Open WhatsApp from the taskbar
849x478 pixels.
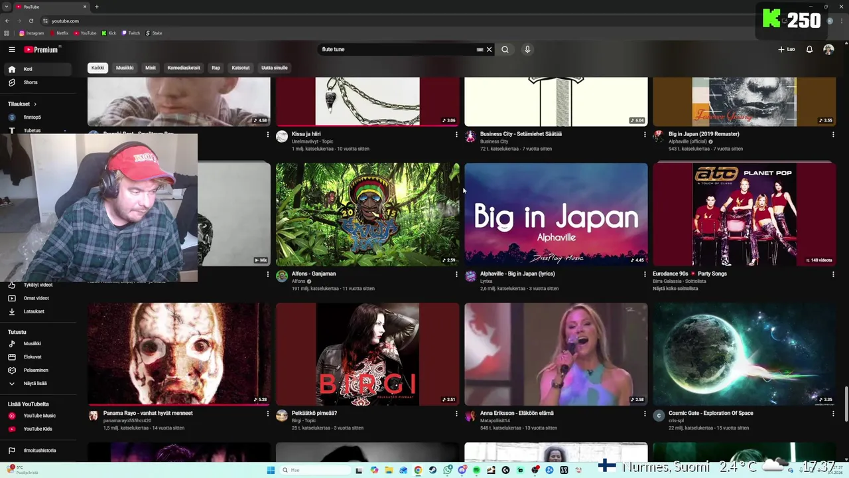(447, 470)
